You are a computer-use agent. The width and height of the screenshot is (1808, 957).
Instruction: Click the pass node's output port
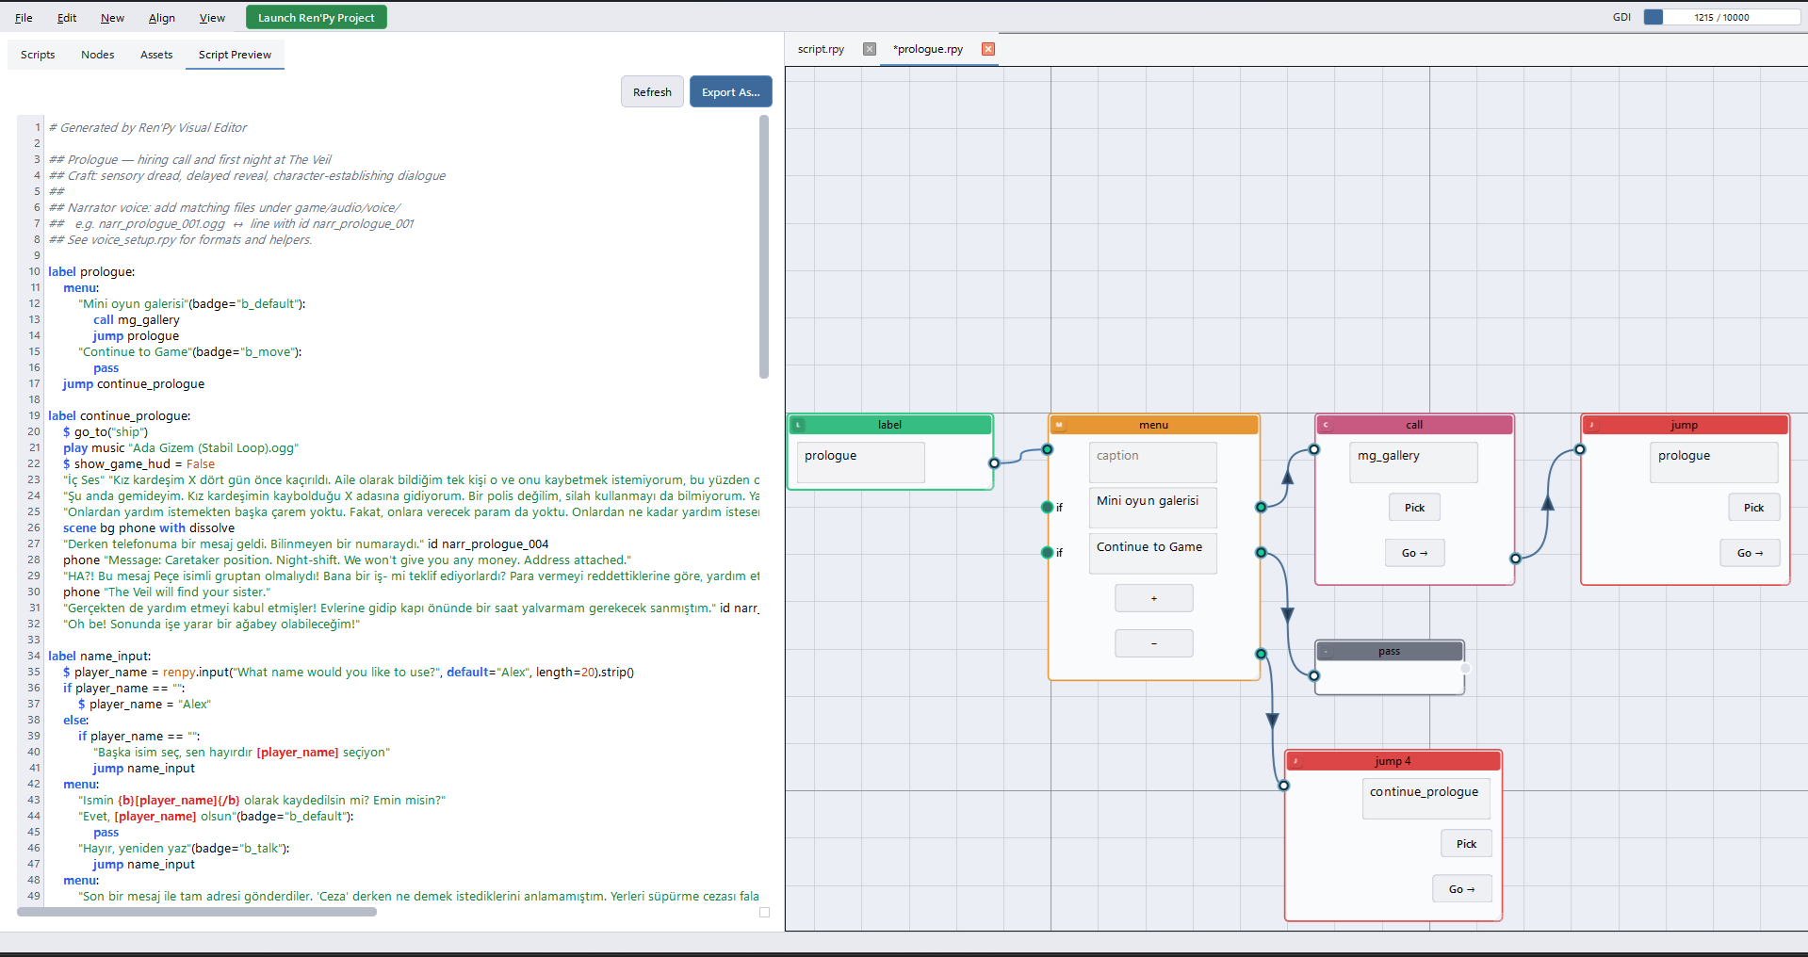pyautogui.click(x=1465, y=668)
